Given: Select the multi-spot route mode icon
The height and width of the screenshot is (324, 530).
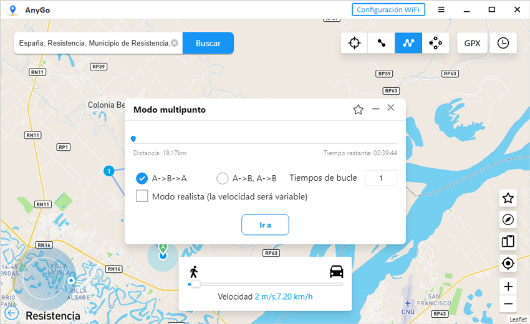Looking at the screenshot, I should (408, 43).
